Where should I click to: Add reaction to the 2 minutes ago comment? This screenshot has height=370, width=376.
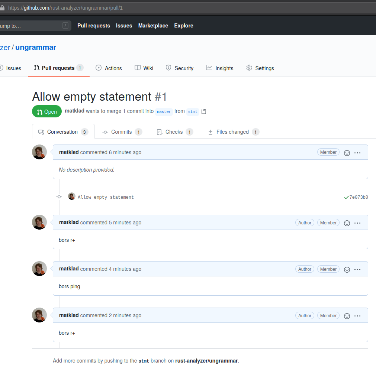[347, 316]
